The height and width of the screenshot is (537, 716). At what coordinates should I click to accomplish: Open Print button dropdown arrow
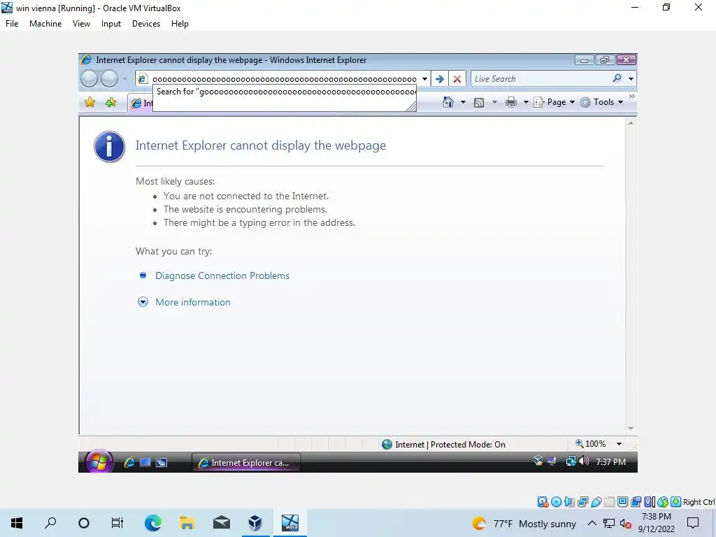coord(526,102)
